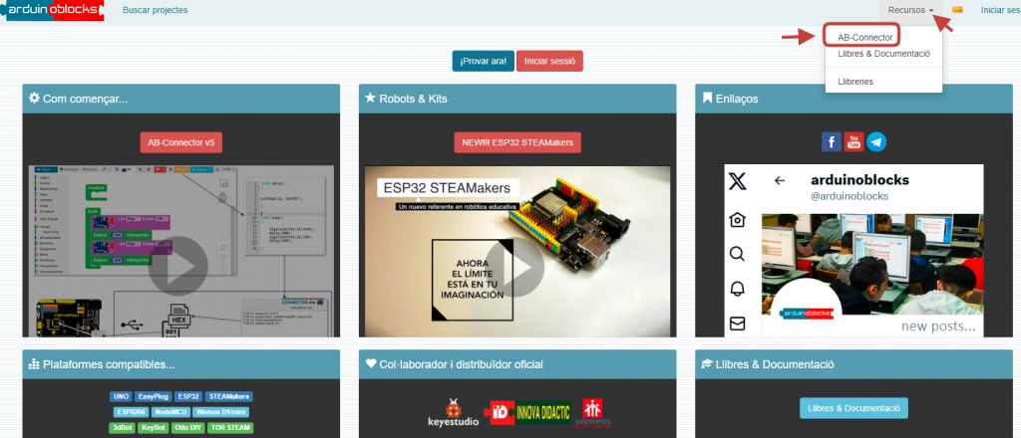Click the Com començar... panel header
The width and height of the screenshot is (1021, 438).
click(181, 99)
